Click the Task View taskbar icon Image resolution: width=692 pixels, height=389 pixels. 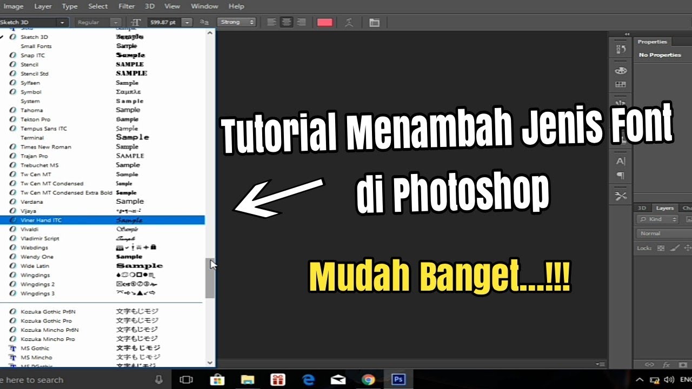(187, 380)
